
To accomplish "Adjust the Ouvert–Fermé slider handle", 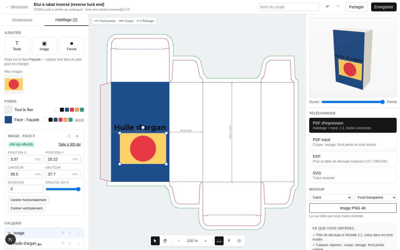I will click(382, 102).
